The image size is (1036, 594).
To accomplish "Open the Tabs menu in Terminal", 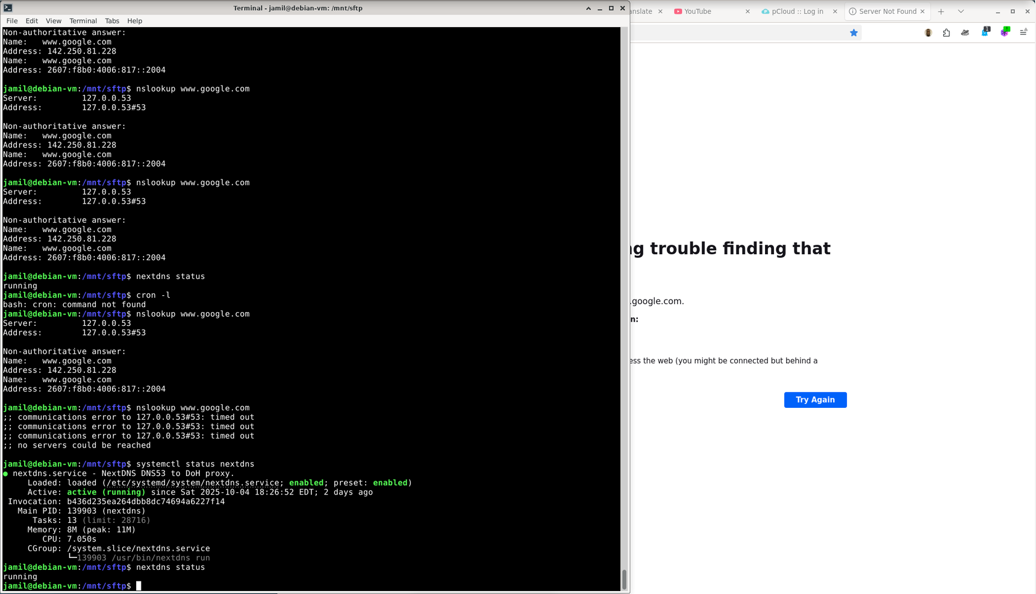I will click(x=112, y=20).
